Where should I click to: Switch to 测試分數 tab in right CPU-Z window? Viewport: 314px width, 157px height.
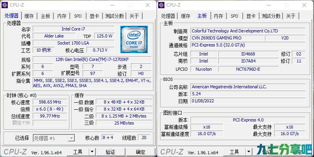[271, 16]
